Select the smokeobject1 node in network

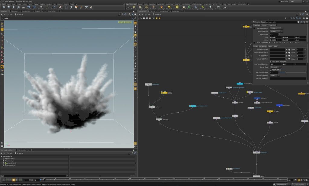(148, 84)
